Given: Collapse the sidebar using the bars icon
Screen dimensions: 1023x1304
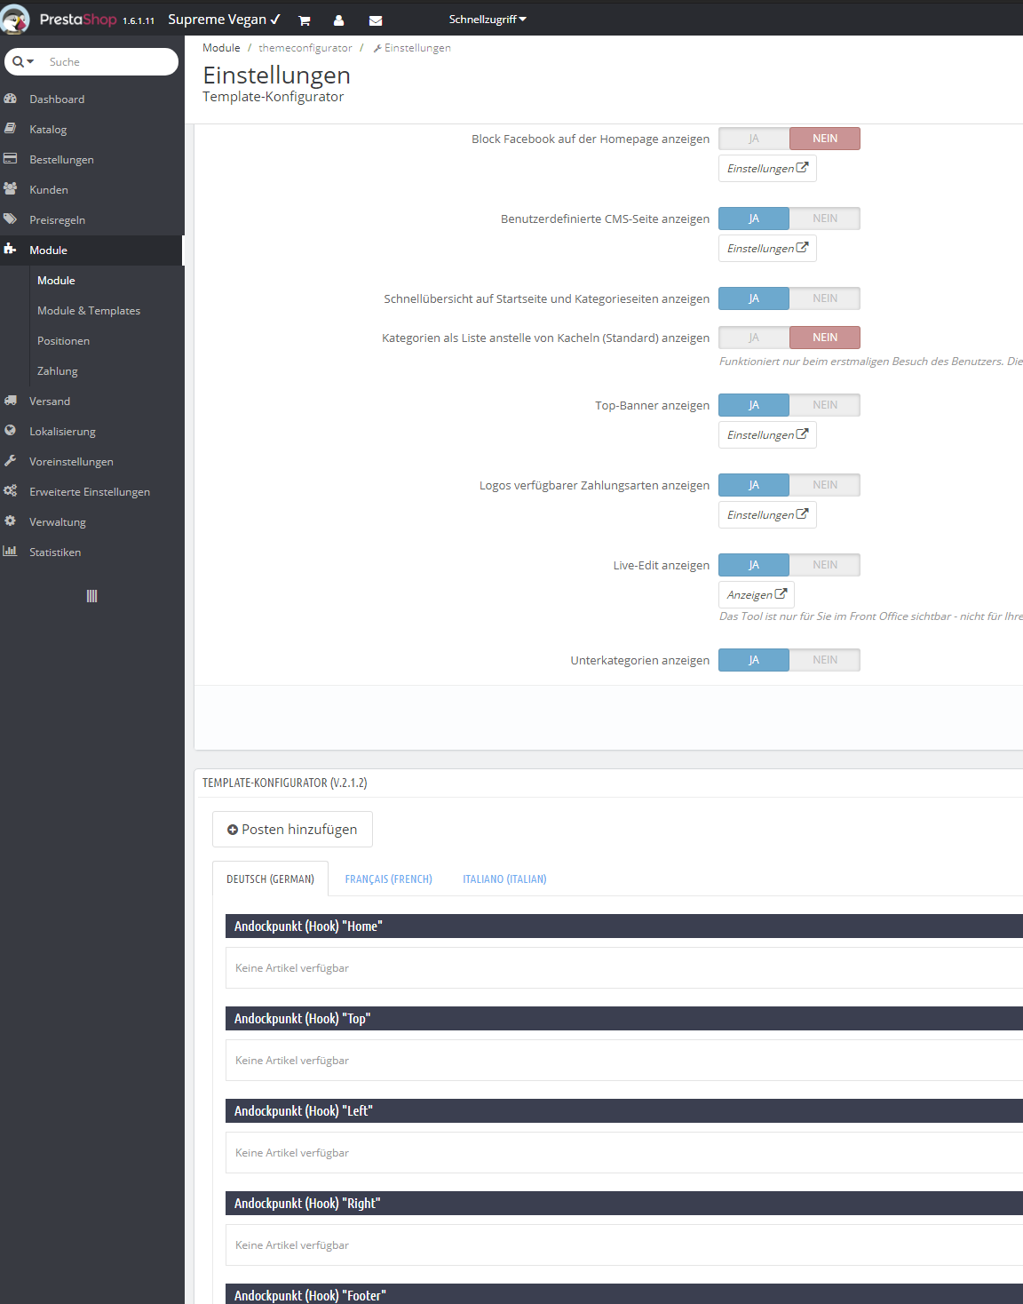Looking at the screenshot, I should click(91, 596).
